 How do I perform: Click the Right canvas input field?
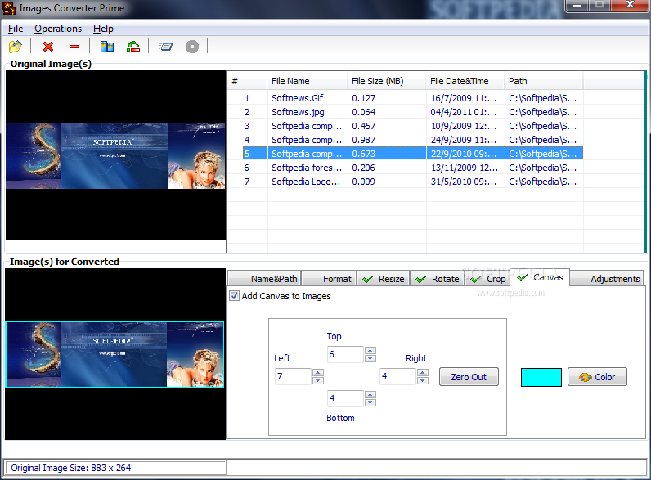(x=397, y=376)
